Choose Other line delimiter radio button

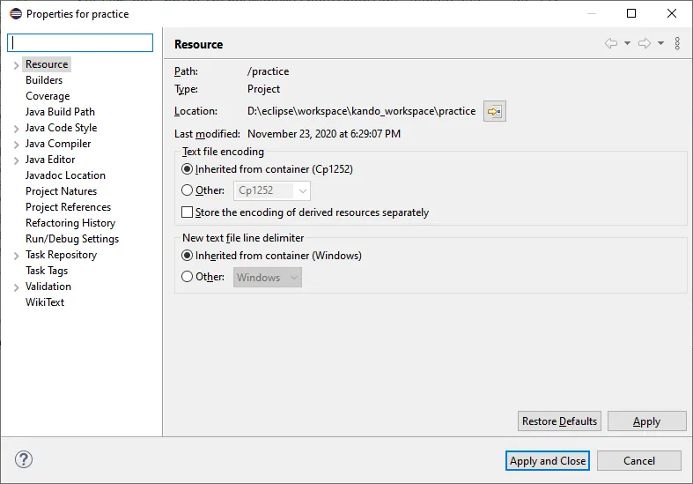pos(187,277)
